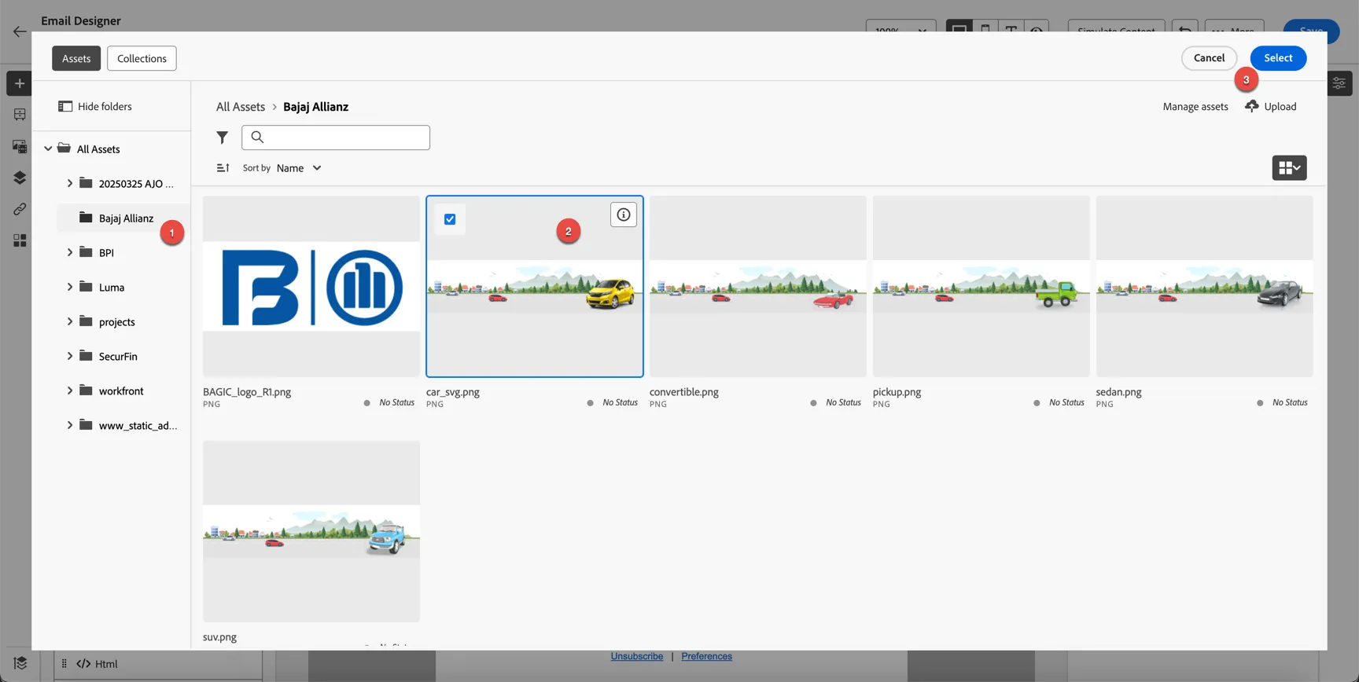Select the BAGIC_logo_R1.png thumbnail
1359x682 pixels.
pos(311,287)
